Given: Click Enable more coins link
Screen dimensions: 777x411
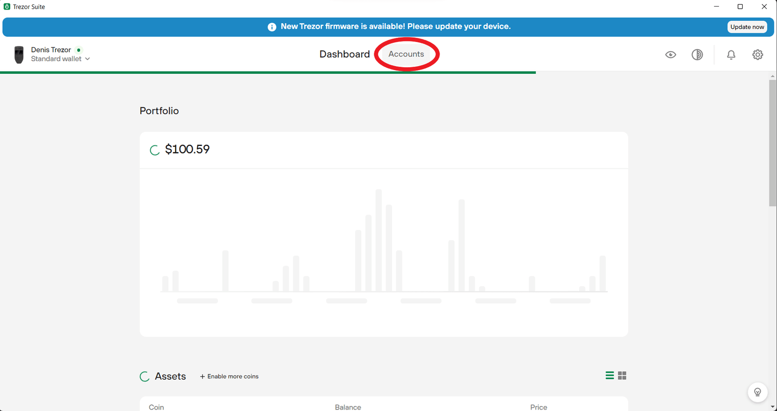Looking at the screenshot, I should (229, 376).
